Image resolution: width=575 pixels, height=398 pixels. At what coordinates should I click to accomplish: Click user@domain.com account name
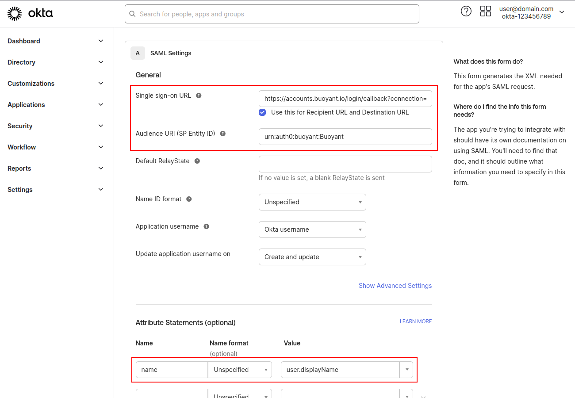[x=526, y=9]
